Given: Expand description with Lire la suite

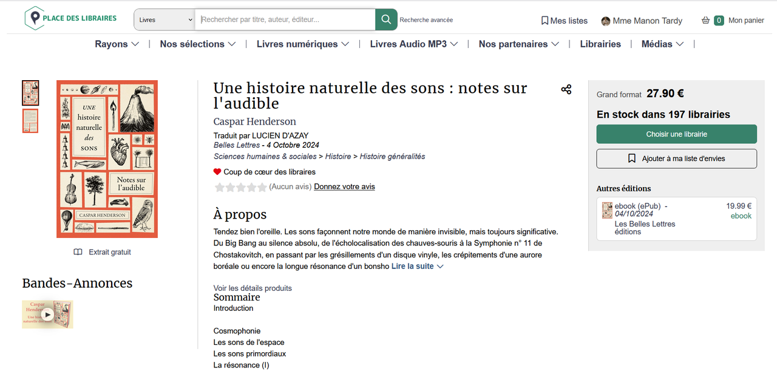Looking at the screenshot, I should [418, 266].
